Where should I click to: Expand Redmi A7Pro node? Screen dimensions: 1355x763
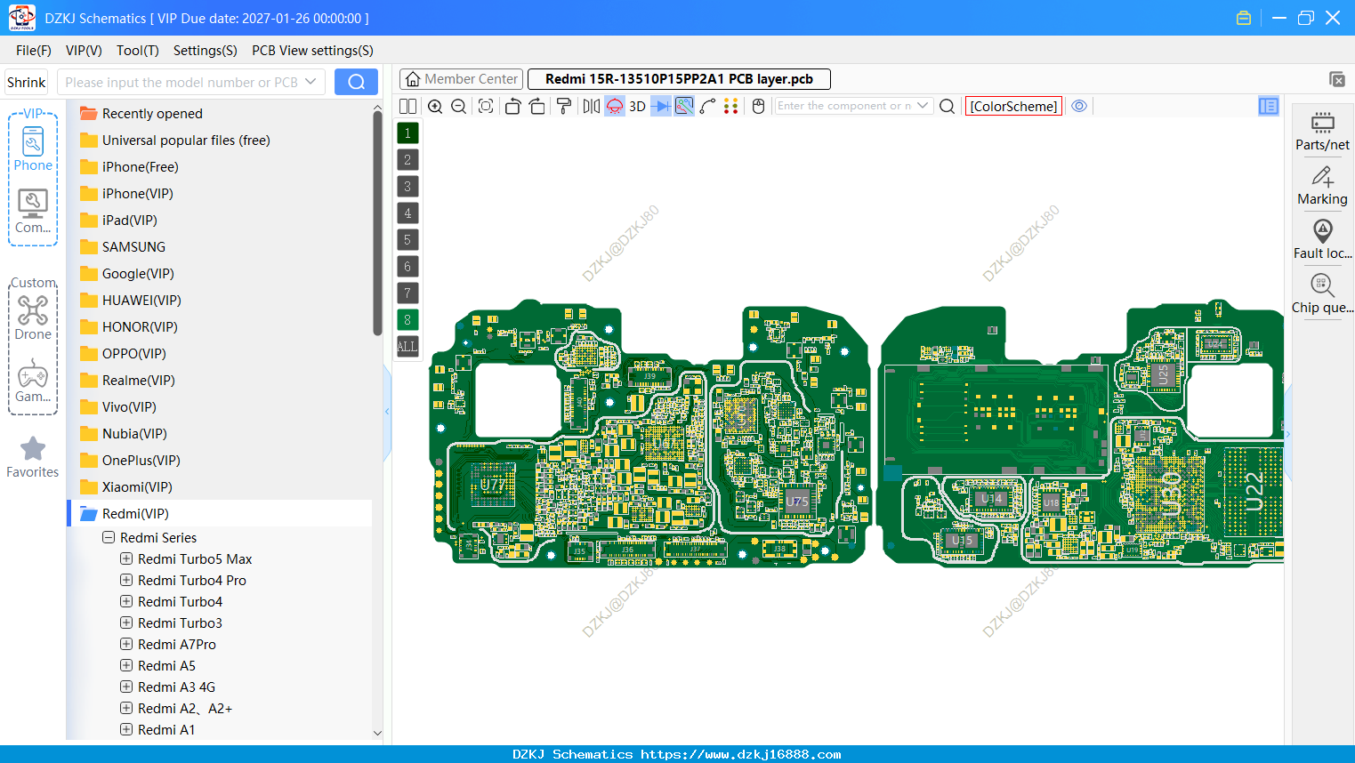(126, 644)
